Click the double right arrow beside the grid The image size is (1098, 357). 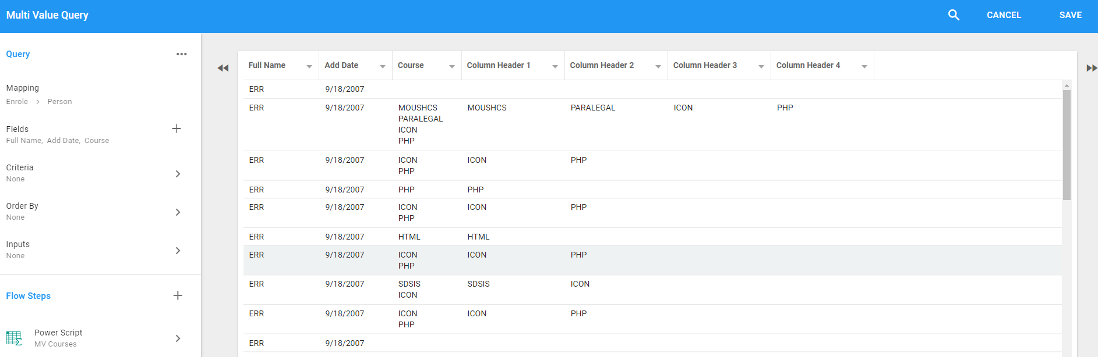tap(1092, 68)
